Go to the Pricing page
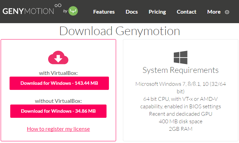 [157, 12]
